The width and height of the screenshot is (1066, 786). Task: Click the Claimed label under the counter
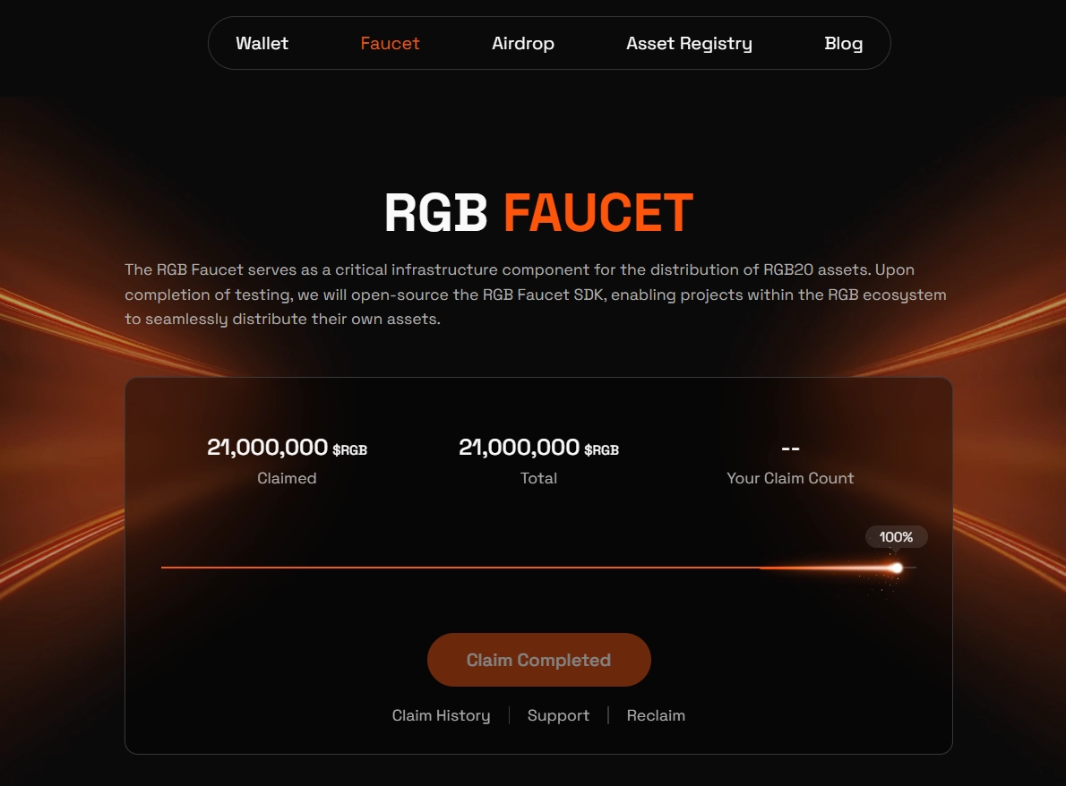(x=287, y=478)
